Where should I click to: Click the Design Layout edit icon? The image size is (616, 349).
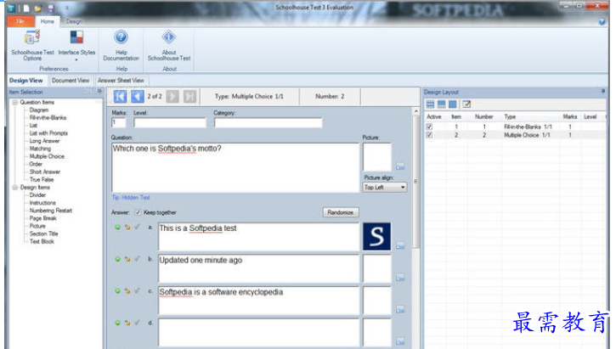coord(466,104)
